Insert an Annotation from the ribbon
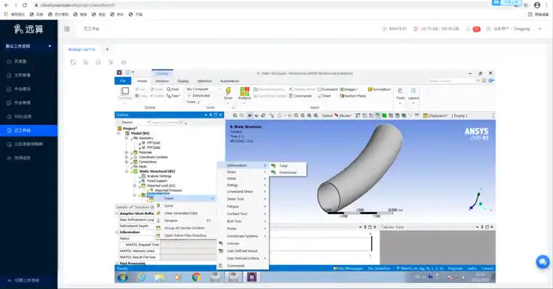The height and width of the screenshot is (289, 553). point(379,89)
